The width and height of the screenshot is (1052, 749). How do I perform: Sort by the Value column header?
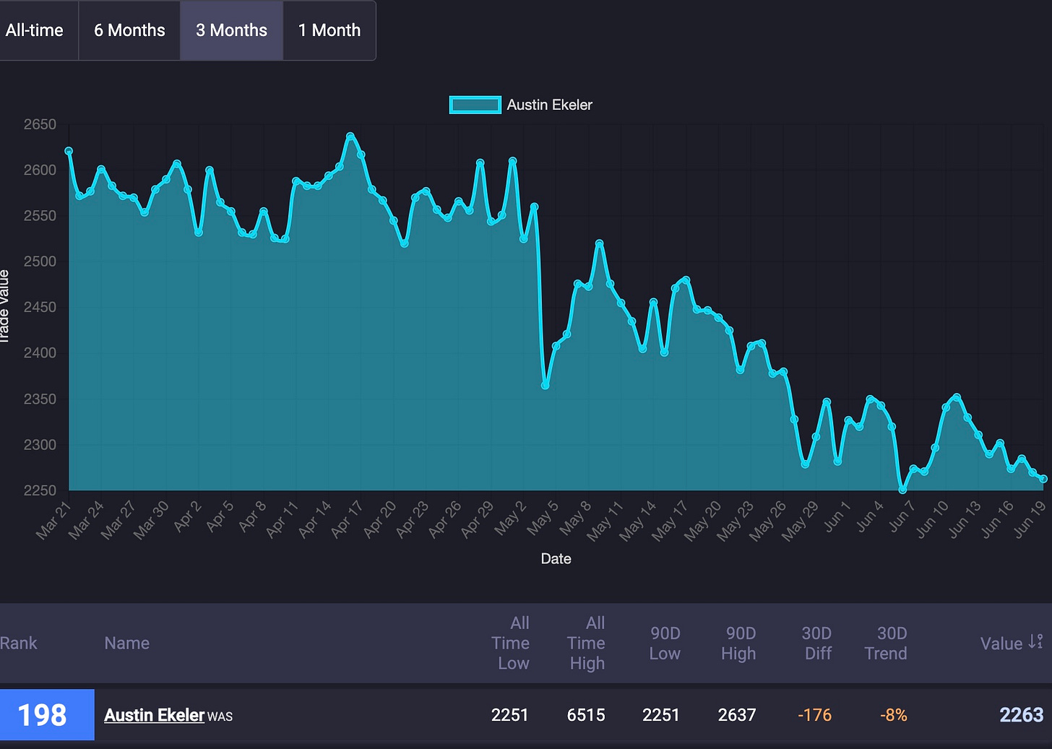coord(1001,644)
